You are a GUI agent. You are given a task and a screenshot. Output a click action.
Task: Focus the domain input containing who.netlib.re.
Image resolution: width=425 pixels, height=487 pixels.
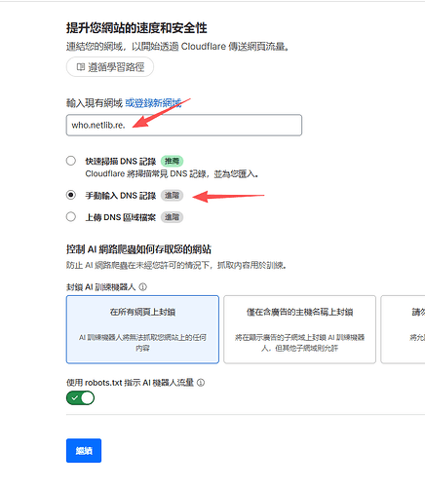point(184,125)
